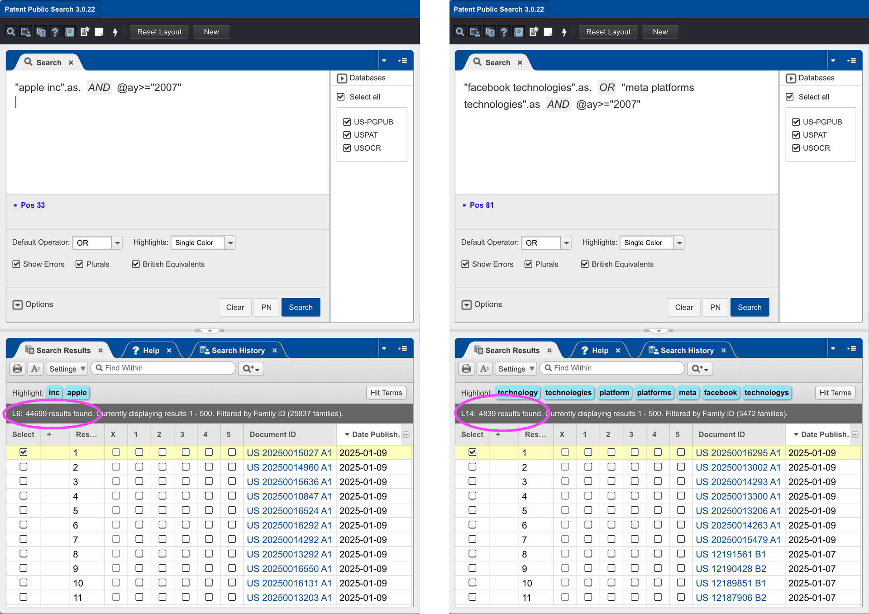Switch to Search History tab in left window
Image resolution: width=869 pixels, height=614 pixels.
click(x=238, y=350)
